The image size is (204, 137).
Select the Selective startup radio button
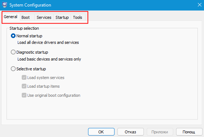(13, 69)
